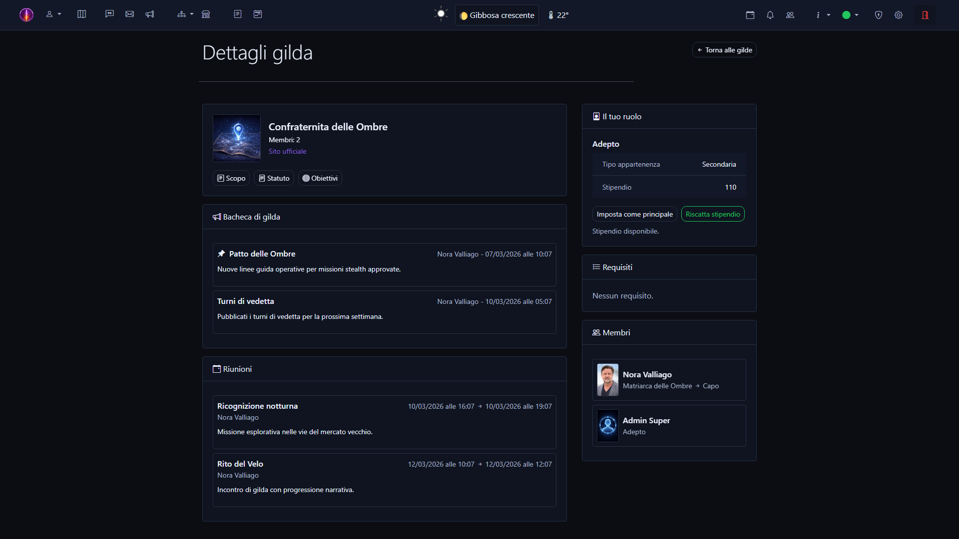The image size is (959, 539).
Task: Open Nora Valliago's avatar photo
Action: pos(608,380)
